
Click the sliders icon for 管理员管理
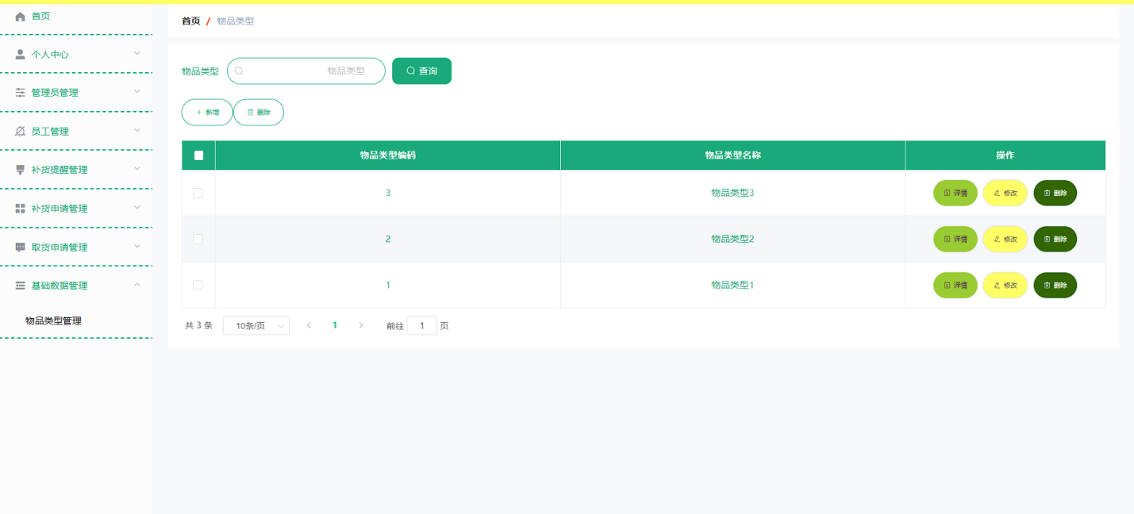(21, 93)
